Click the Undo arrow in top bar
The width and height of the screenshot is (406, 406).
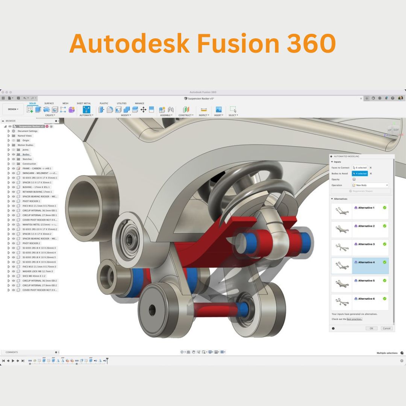pyautogui.click(x=25, y=98)
